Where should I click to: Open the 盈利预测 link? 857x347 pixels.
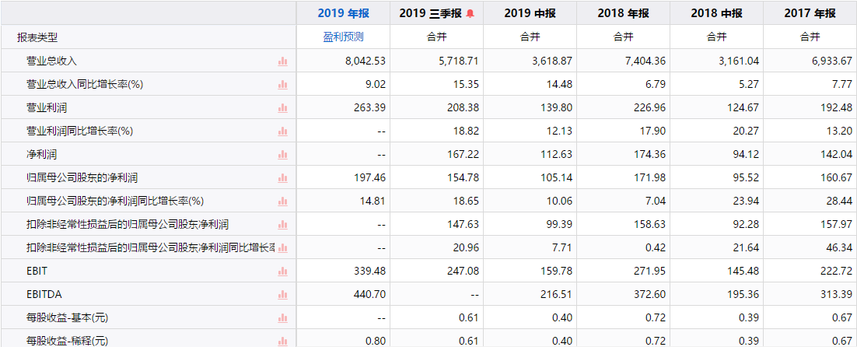(x=343, y=37)
